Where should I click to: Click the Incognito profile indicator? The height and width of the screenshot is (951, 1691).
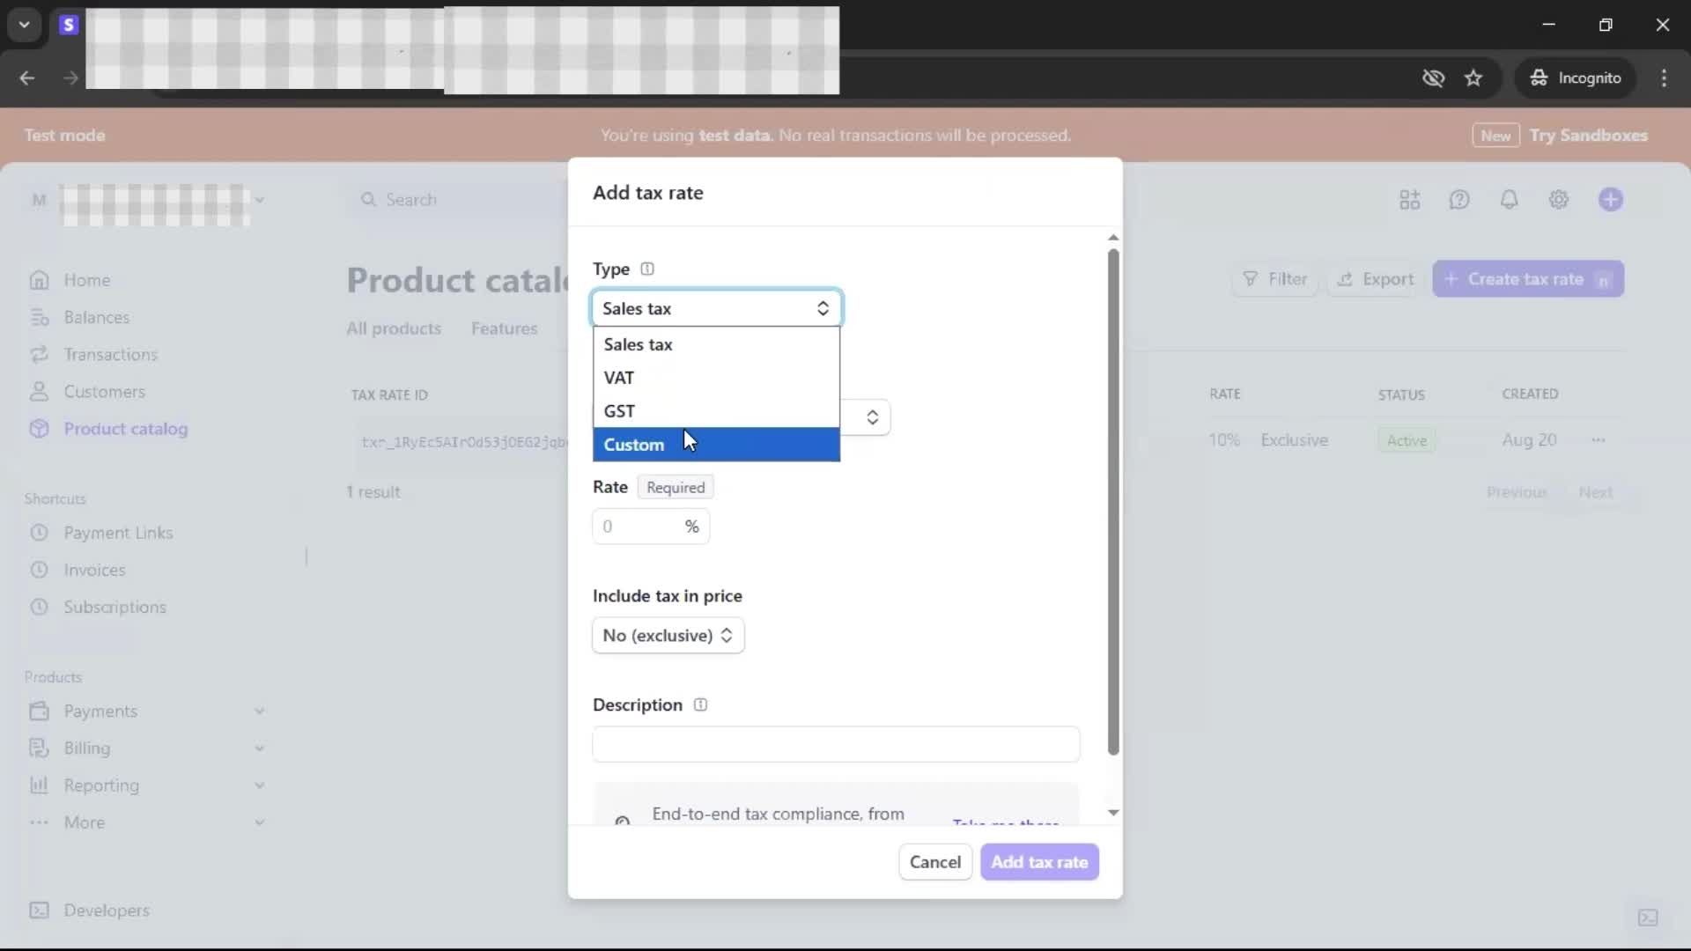(1575, 77)
